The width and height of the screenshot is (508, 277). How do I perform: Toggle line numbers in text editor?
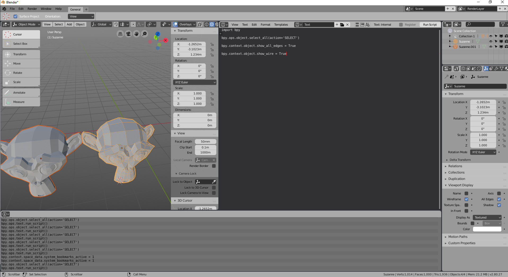(357, 25)
